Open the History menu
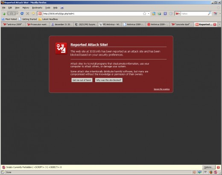This screenshot has height=175, width=222. 26,8
